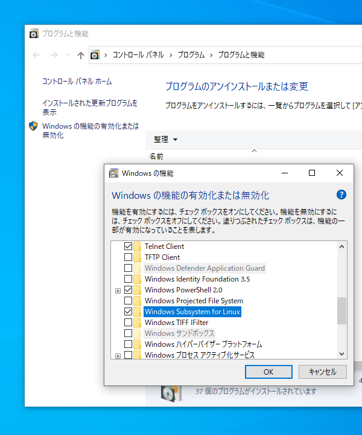Image resolution: width=362 pixels, height=435 pixels.
Task: Click the features list scrollbar thumb
Action: click(341, 311)
